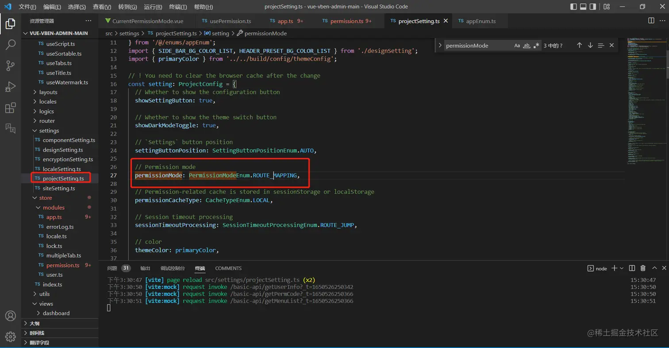The image size is (669, 348).
Task: Click the Customize Layout icon in title bar
Action: (606, 7)
